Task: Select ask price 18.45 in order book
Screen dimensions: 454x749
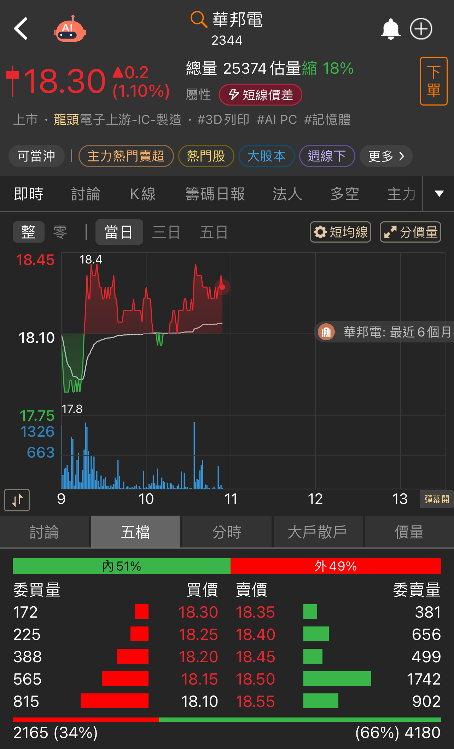Action: tap(255, 657)
